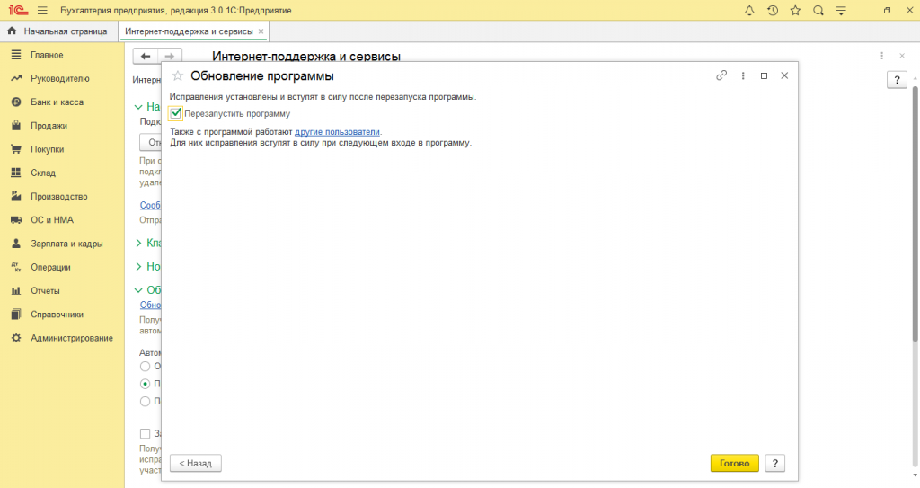The image size is (920, 488).
Task: Click scrollbar down arrow
Action: pos(915,475)
